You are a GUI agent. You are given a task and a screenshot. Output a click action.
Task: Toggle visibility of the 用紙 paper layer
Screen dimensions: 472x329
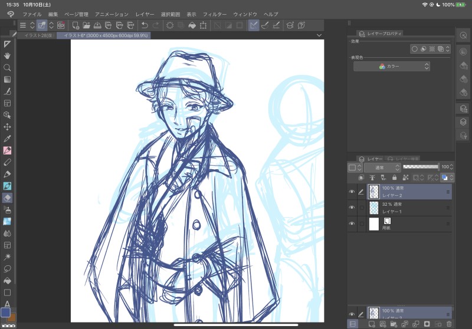(352, 224)
